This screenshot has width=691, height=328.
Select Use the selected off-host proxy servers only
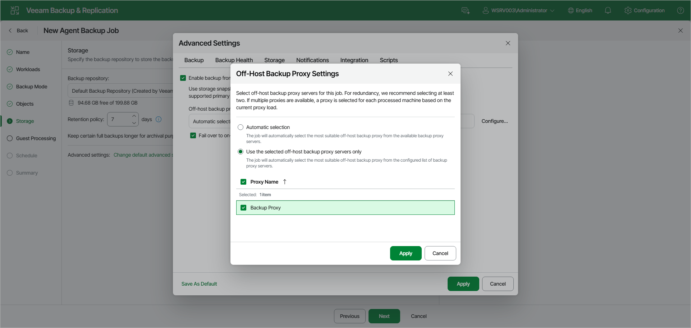(x=241, y=152)
